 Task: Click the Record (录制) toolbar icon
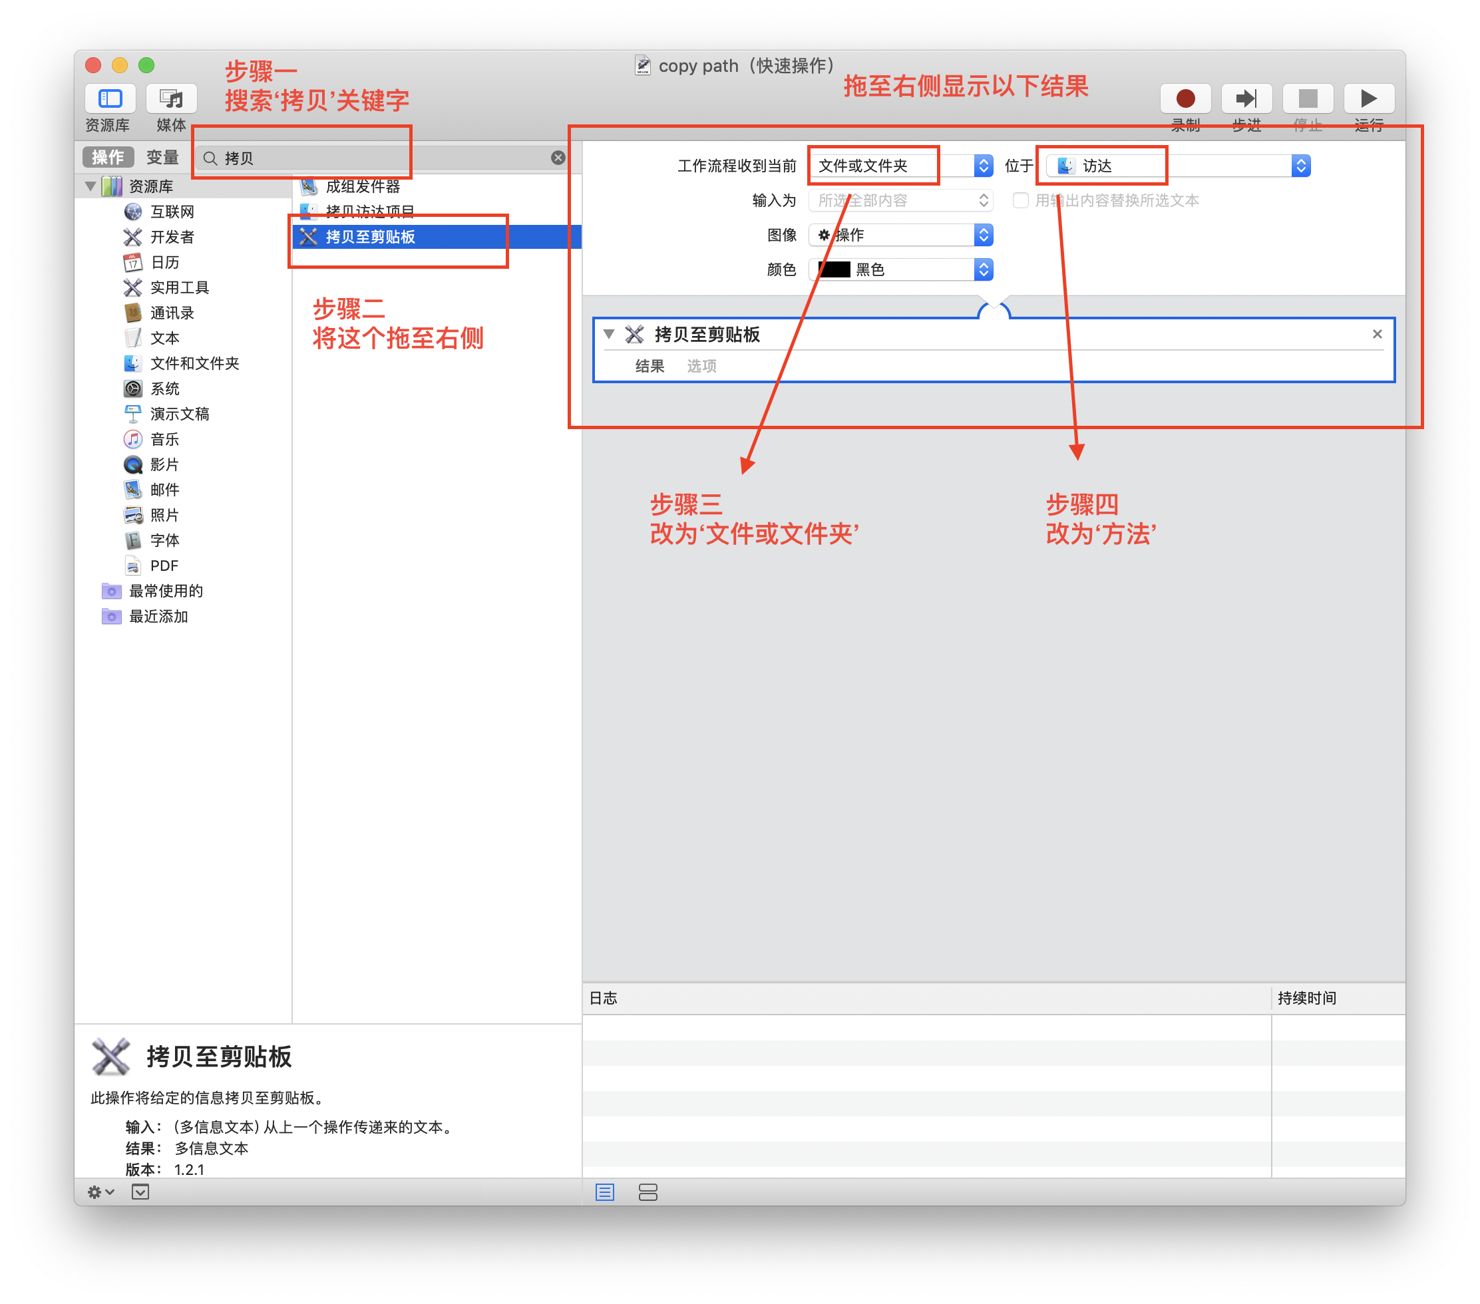(1185, 98)
